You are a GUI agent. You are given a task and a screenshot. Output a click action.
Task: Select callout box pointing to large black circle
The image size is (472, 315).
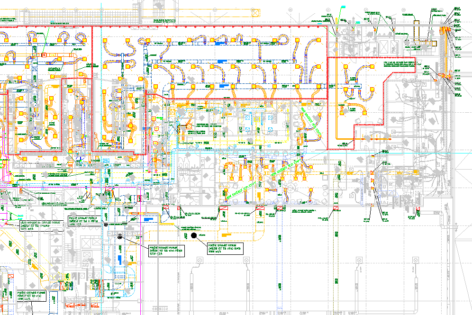tap(225, 248)
